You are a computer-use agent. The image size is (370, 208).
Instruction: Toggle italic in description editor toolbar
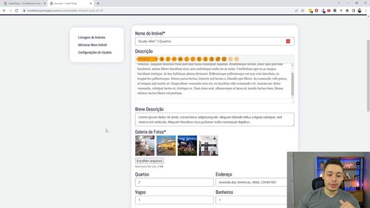[x=168, y=59]
